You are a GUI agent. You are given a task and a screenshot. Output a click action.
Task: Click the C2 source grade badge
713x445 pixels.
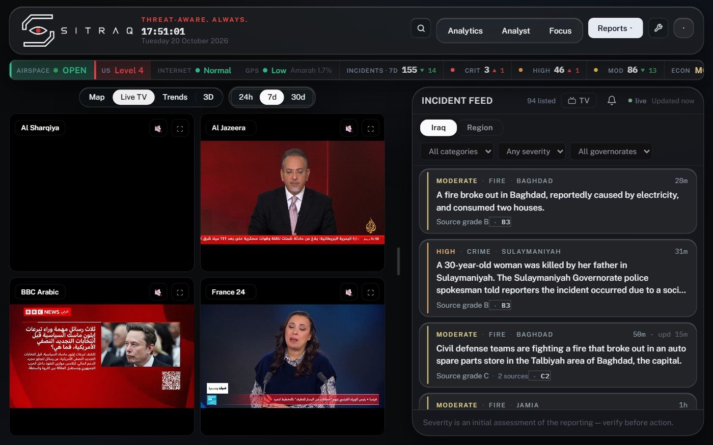coord(539,376)
